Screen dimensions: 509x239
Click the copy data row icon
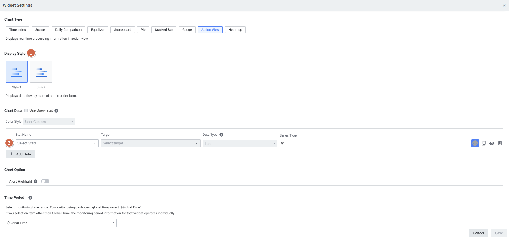click(x=483, y=143)
